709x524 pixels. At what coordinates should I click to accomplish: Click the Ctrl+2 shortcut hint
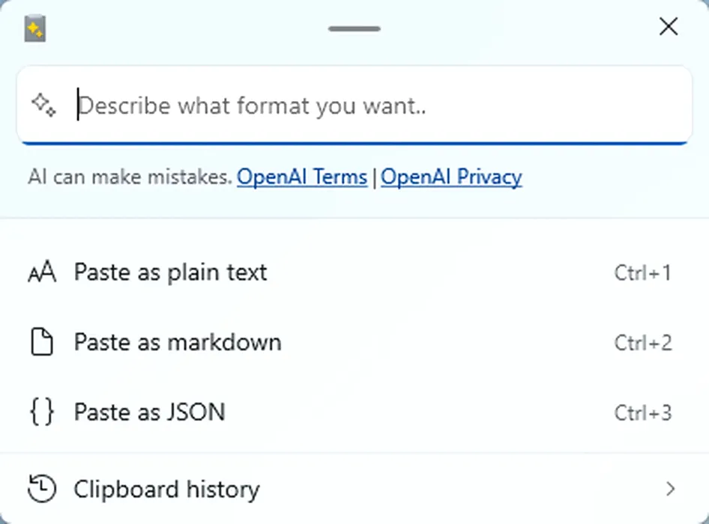click(x=642, y=343)
